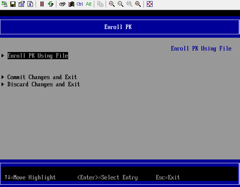
Task: Open the Connection Options icon
Action: pyautogui.click(x=22, y=4)
